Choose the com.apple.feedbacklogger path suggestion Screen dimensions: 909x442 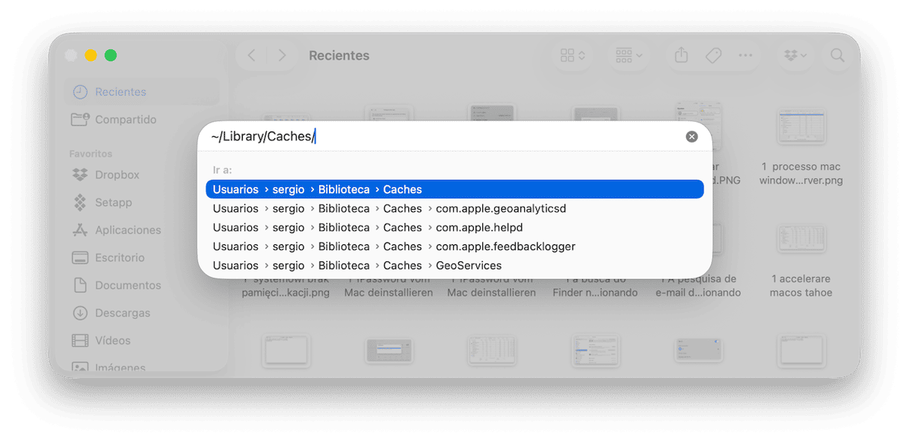click(454, 246)
